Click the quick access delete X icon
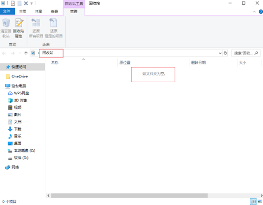 (x=26, y=3)
